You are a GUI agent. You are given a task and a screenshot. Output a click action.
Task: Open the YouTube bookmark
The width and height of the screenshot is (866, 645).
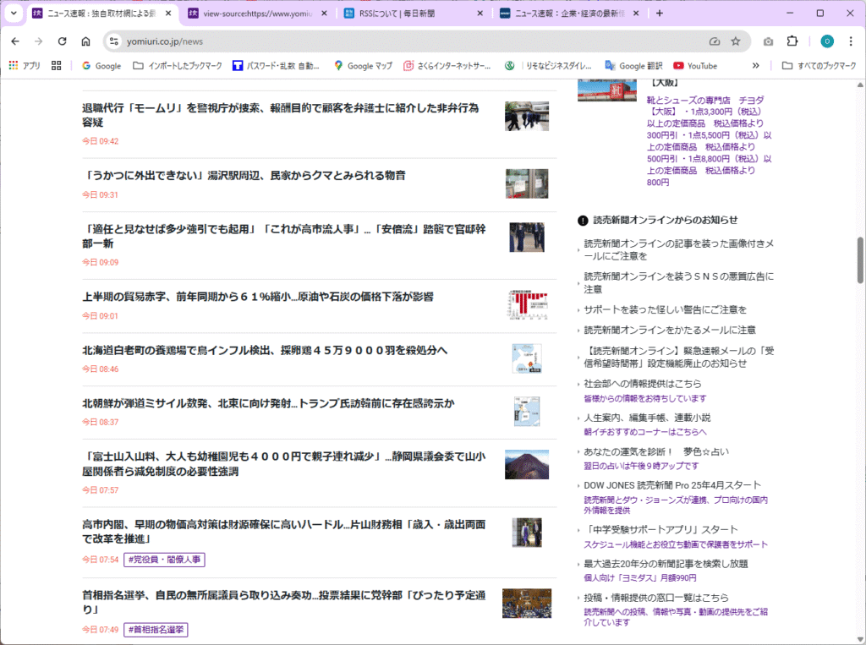pos(694,66)
